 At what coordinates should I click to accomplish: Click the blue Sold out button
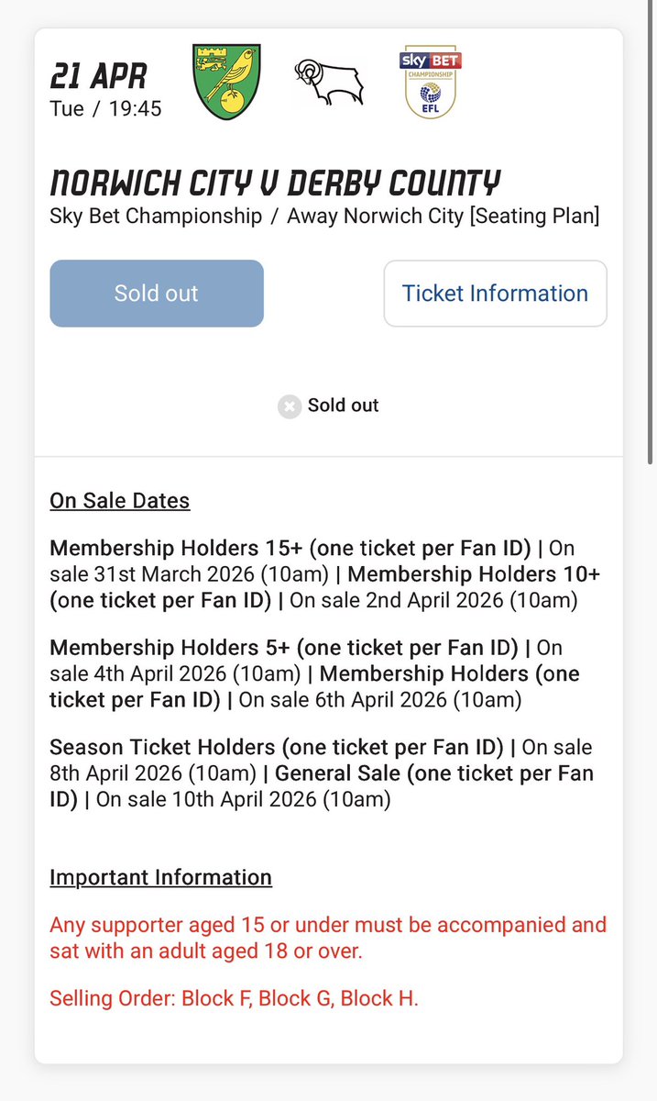tap(157, 294)
